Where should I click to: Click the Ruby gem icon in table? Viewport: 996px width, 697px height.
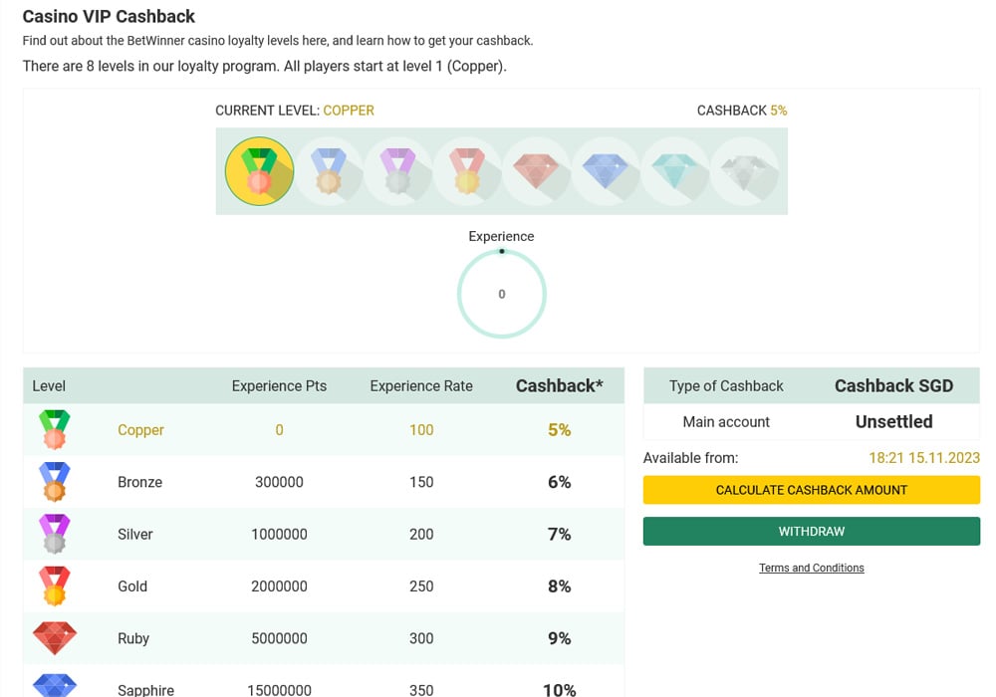[55, 638]
